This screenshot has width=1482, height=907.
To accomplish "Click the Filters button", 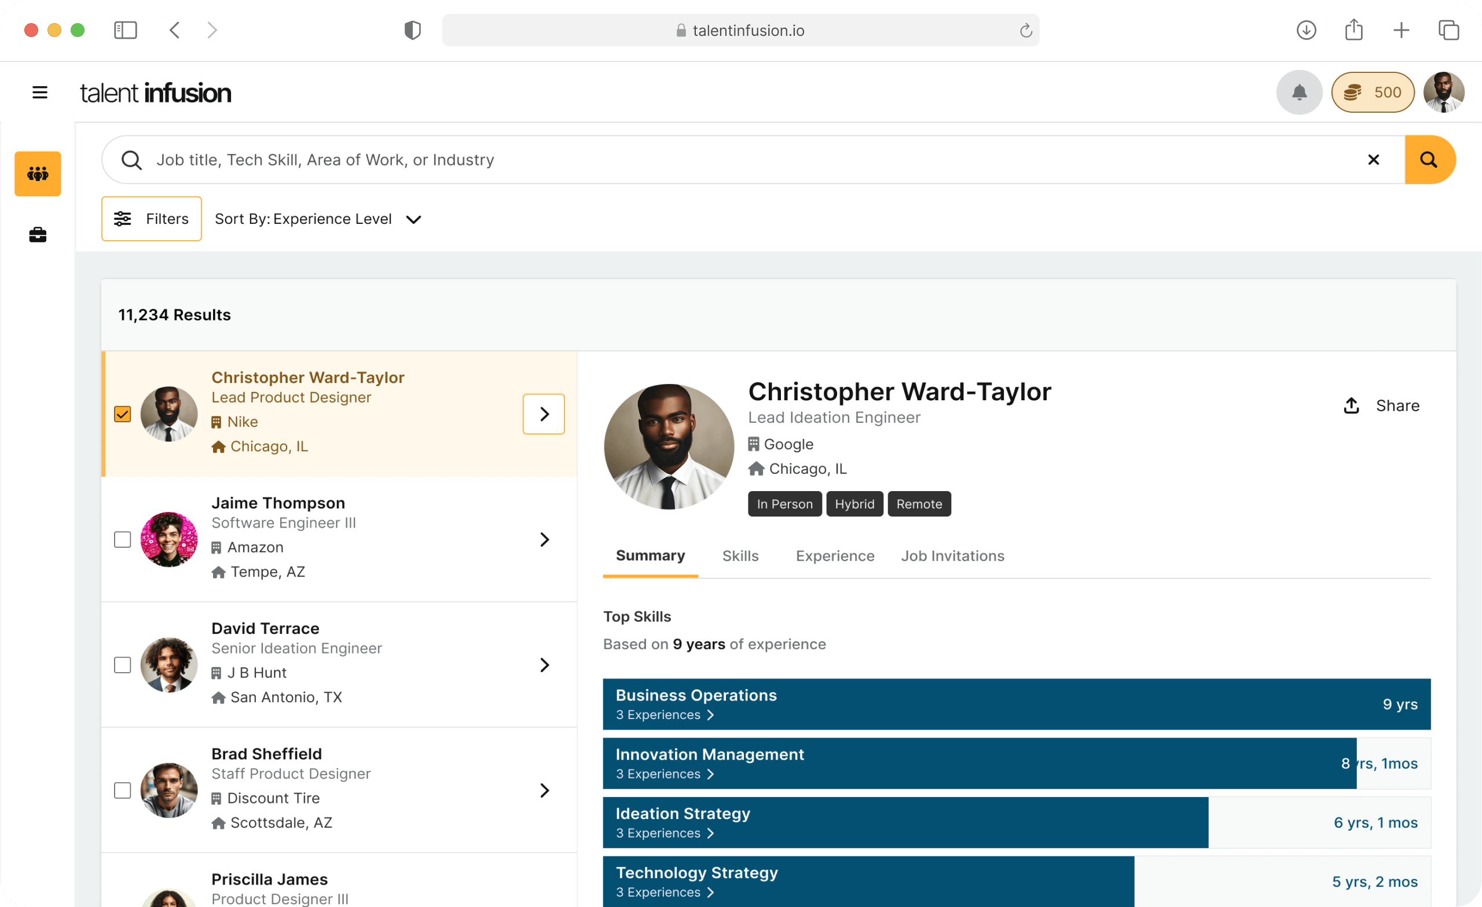I will (152, 219).
